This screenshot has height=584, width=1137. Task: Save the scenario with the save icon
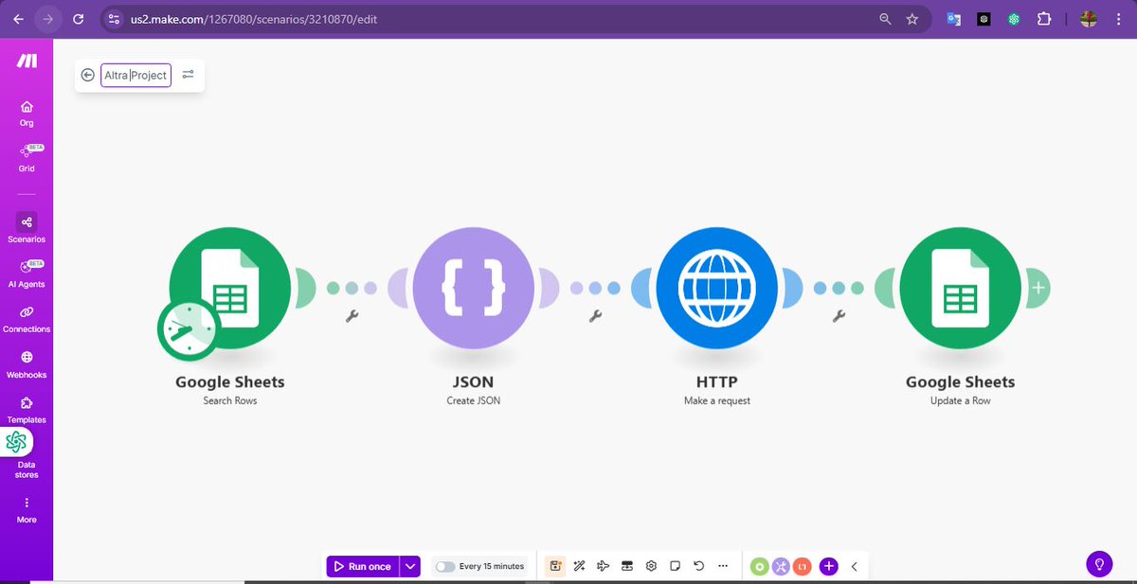pos(556,566)
